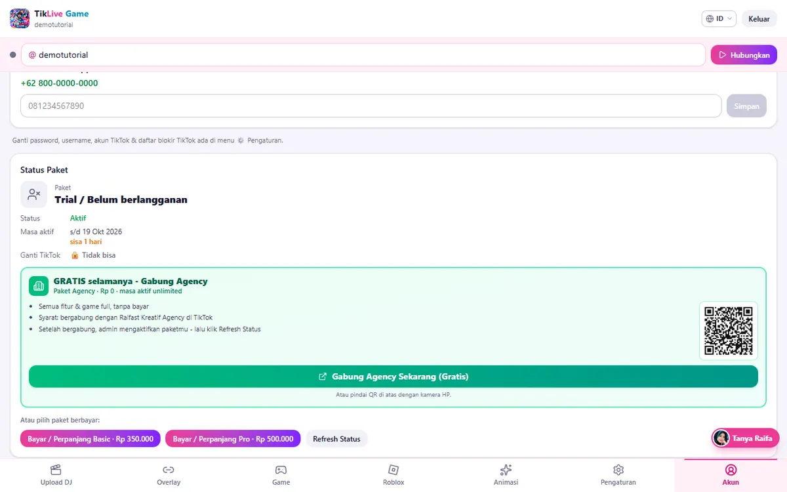This screenshot has height=492, width=787.
Task: Click the Simpan save button
Action: (746, 106)
